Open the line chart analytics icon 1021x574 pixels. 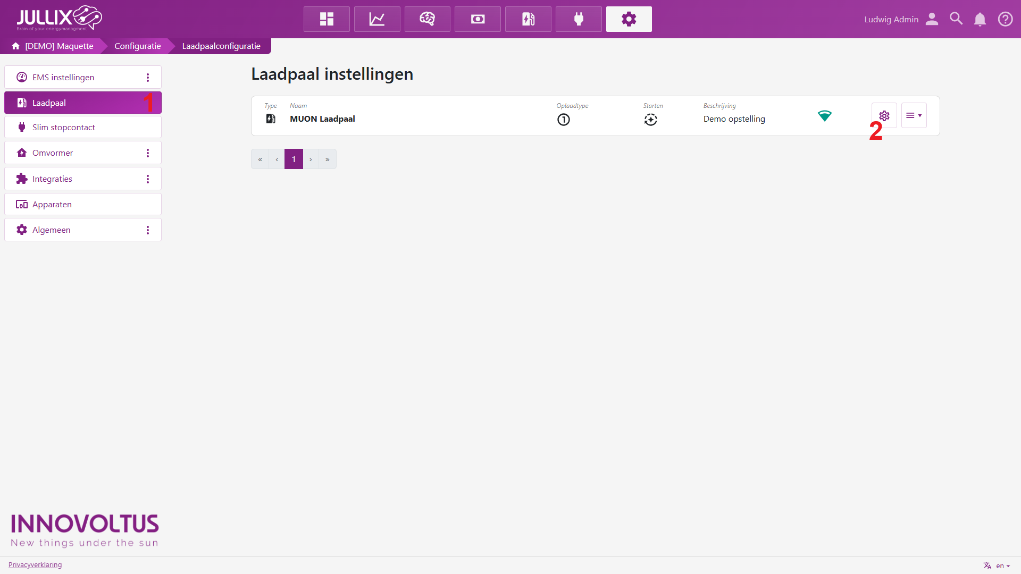pyautogui.click(x=377, y=19)
